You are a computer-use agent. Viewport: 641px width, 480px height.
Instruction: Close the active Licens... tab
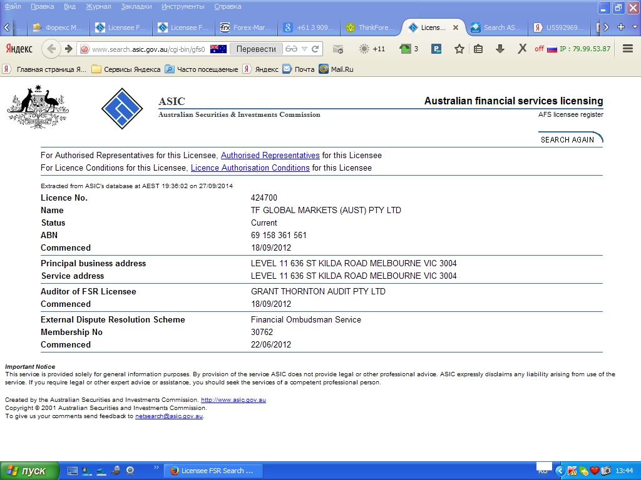tap(456, 27)
